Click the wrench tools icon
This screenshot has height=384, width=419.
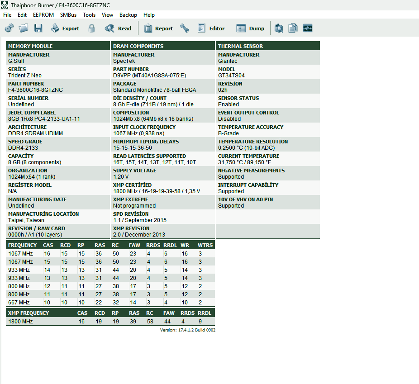[184, 28]
